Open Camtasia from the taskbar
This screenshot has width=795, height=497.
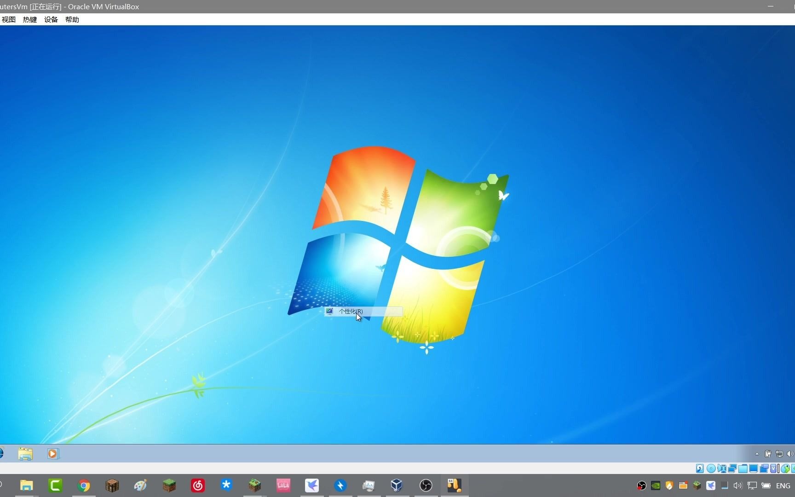pyautogui.click(x=56, y=485)
